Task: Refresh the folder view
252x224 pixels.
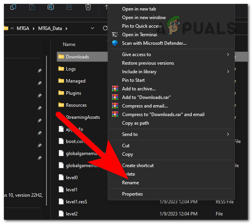Action: tap(105, 28)
